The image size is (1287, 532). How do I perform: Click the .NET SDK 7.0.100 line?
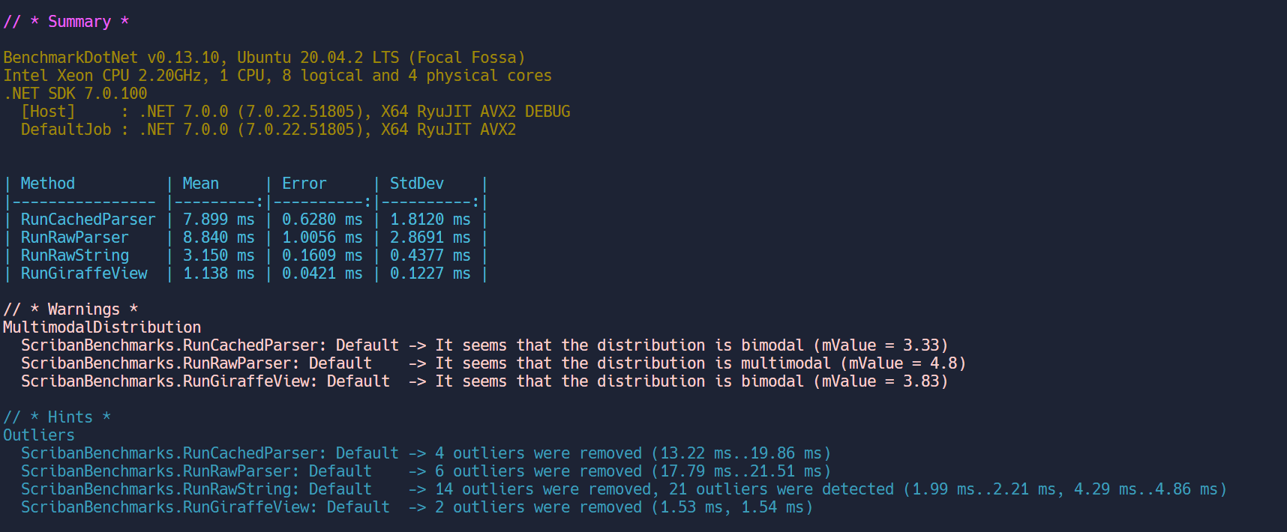point(75,94)
